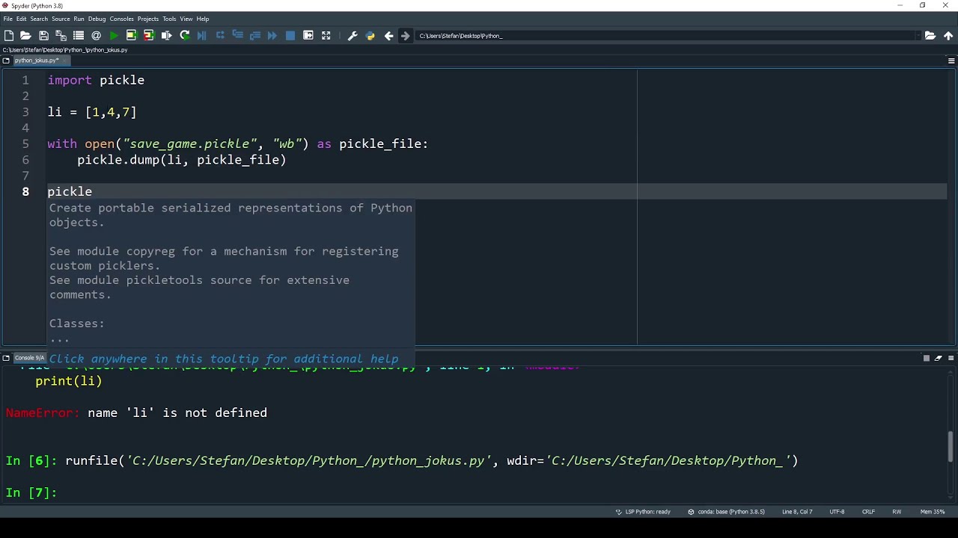Go to parent directory up arrow
The height and width of the screenshot is (538, 958).
point(948,35)
